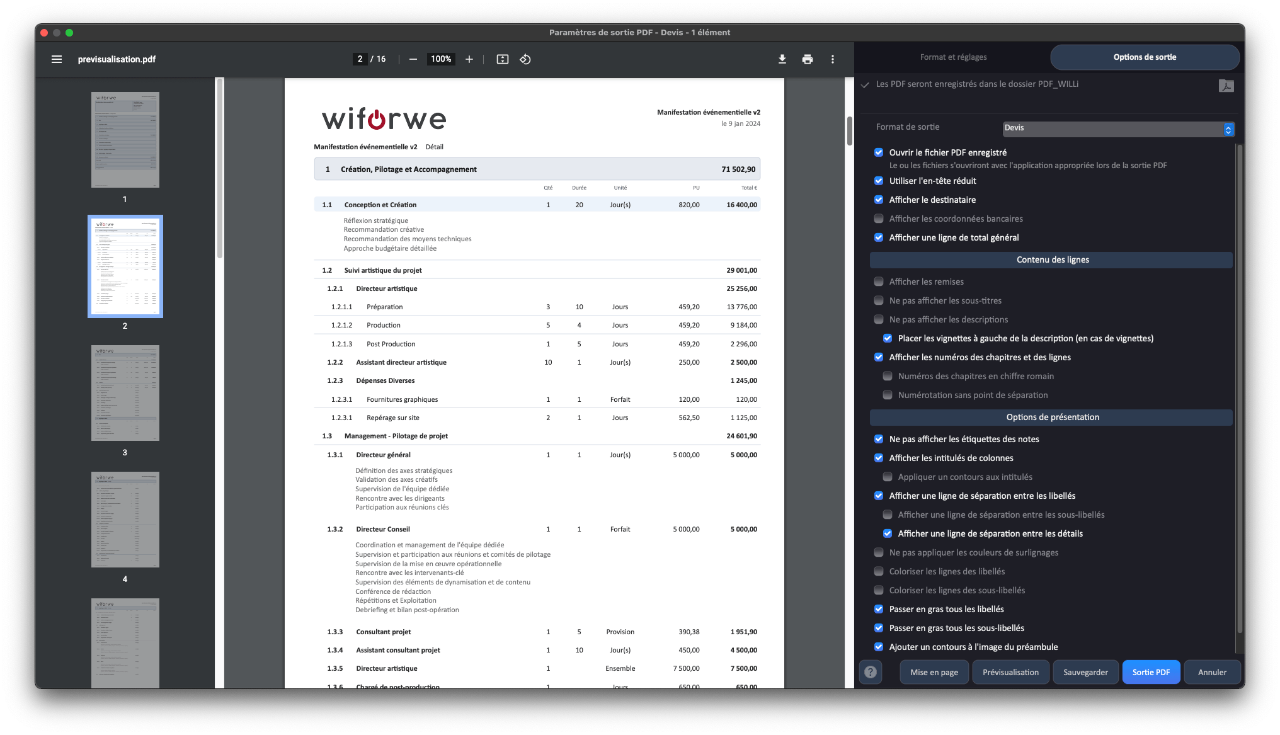Print the previewed PDF document

[x=807, y=59]
